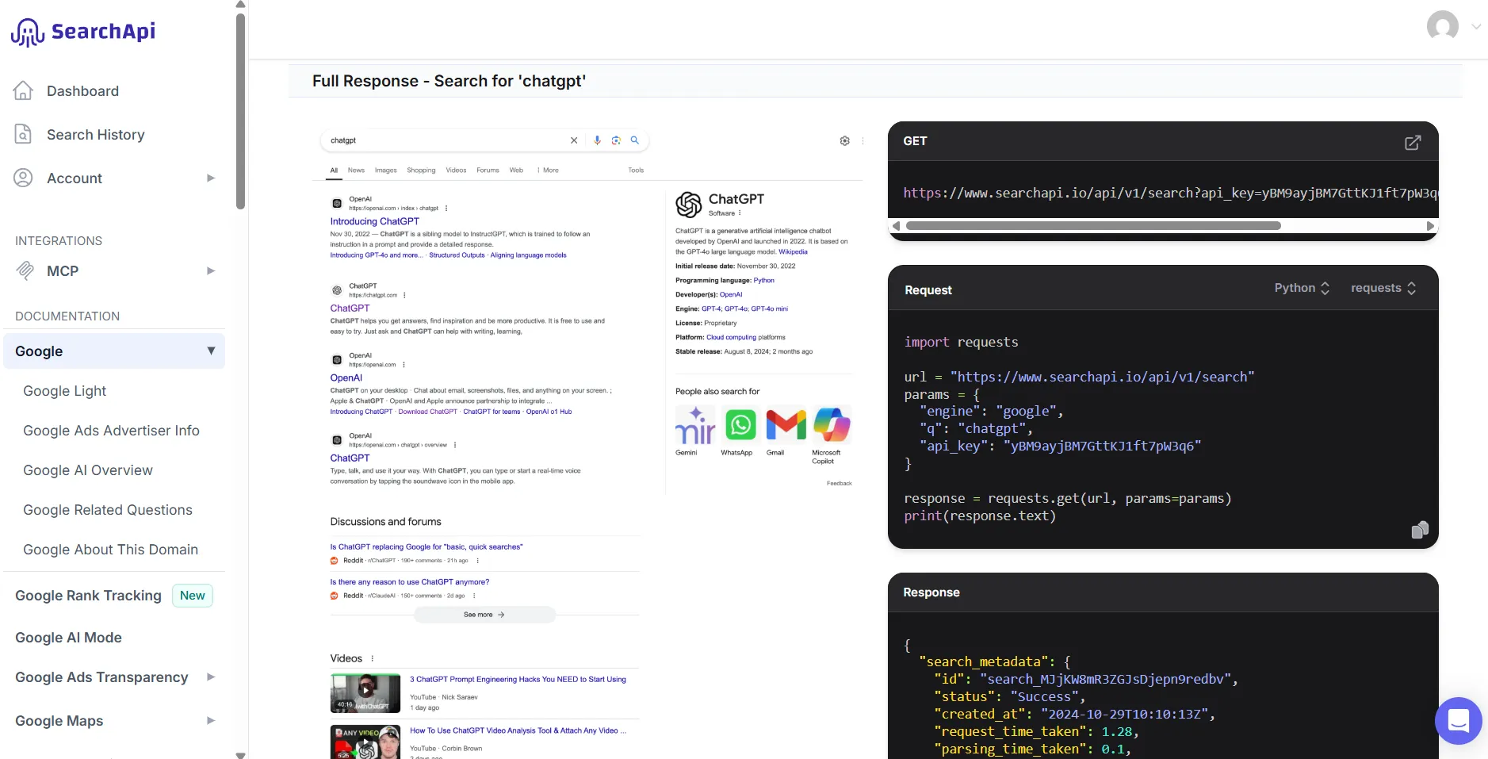Copy the request code snippet

point(1420,529)
